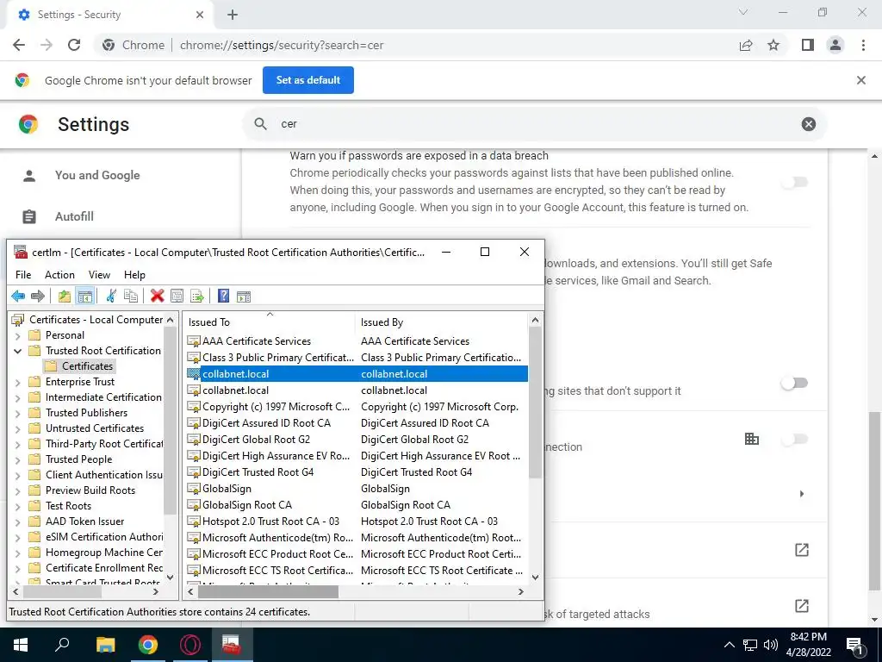
Task: Reload the Chrome settings page
Action: pos(74,45)
